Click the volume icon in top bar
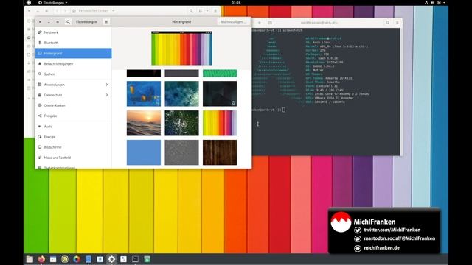The image size is (472, 265). pos(433,2)
